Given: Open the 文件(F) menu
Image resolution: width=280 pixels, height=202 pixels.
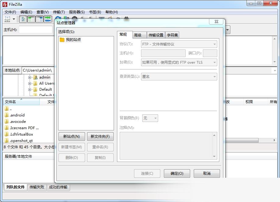Looking at the screenshot, I should click(x=10, y=12).
